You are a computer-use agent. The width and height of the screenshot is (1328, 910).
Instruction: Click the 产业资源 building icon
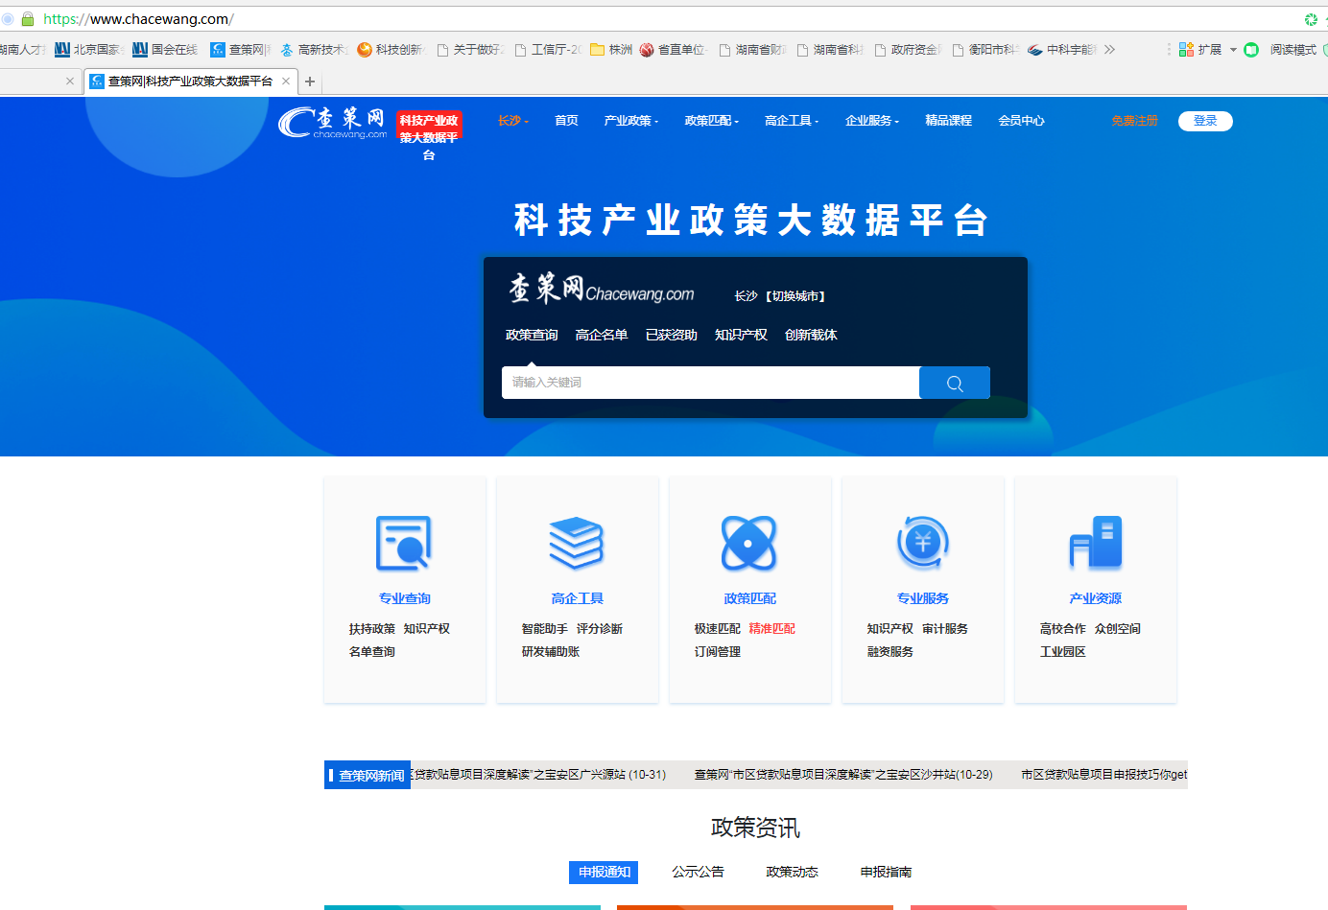[1095, 543]
